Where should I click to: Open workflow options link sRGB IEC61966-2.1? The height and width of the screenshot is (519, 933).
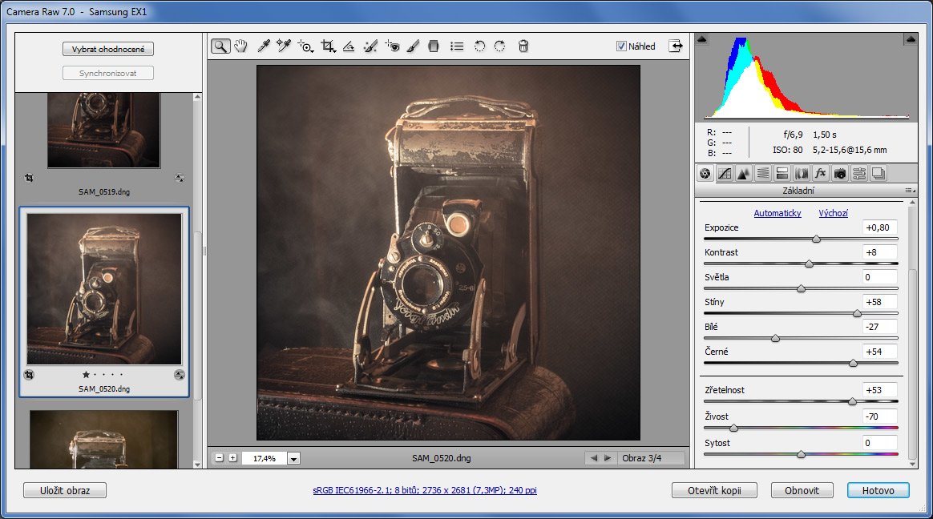point(425,490)
